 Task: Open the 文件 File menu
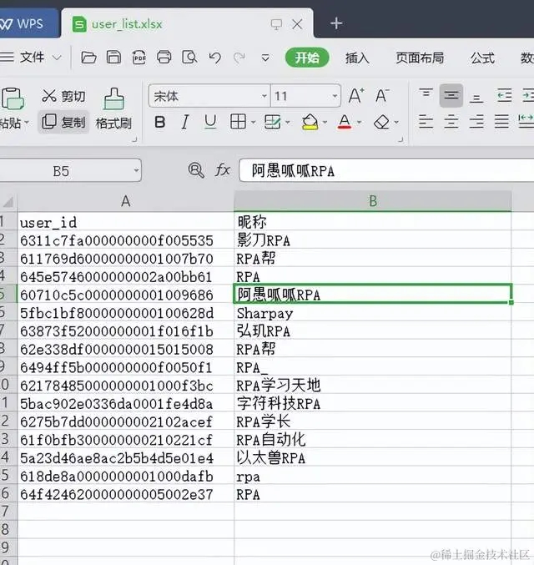(x=32, y=58)
